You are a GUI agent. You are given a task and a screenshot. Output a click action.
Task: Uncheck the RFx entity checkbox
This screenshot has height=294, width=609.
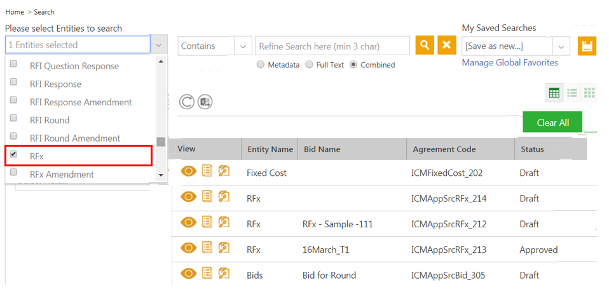tap(13, 154)
